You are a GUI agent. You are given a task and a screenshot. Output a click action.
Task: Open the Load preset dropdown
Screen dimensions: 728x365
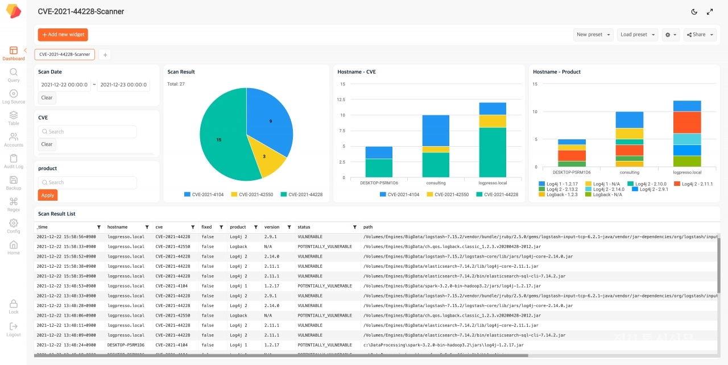click(637, 35)
